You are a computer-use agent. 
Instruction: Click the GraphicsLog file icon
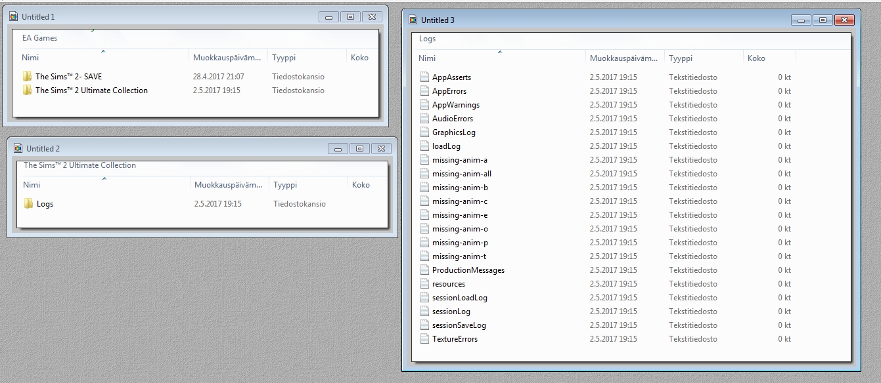(424, 132)
